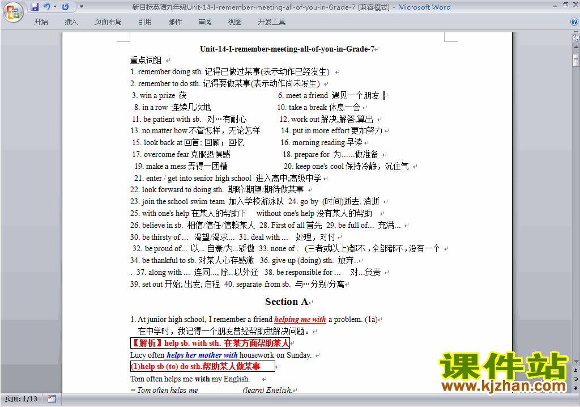Switch to the 开始 ribbon tab
580x407 pixels.
pos(41,22)
